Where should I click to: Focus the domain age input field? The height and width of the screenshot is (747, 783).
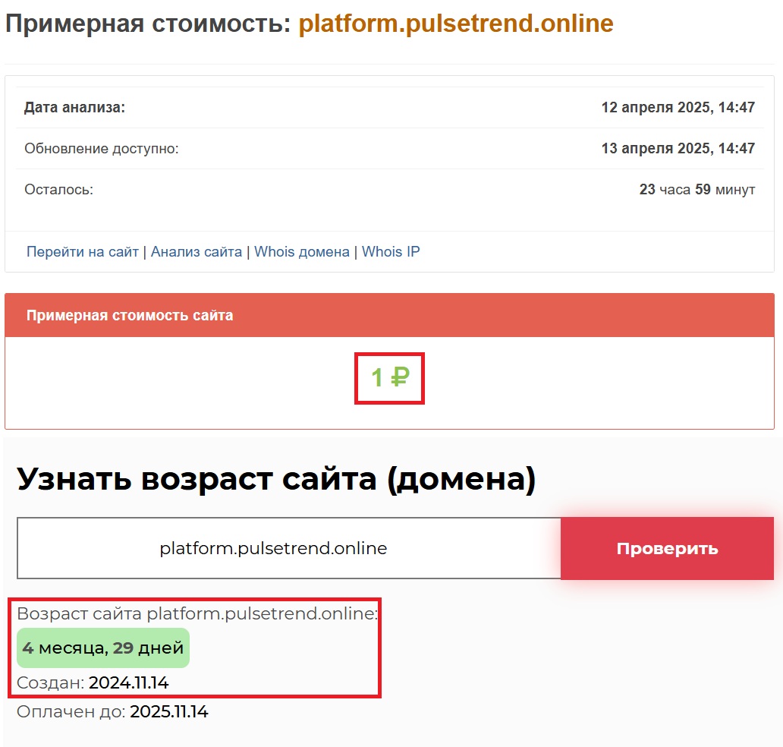288,549
